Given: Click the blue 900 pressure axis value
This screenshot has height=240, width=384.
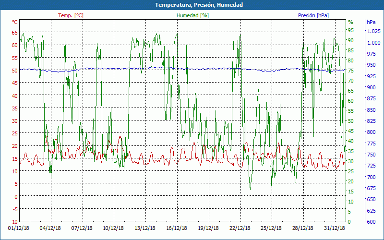Looking at the screenshot, I should (371, 87).
